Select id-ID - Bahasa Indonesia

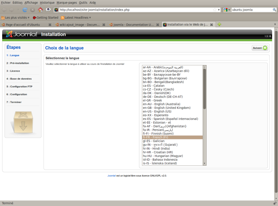[x=172, y=160]
